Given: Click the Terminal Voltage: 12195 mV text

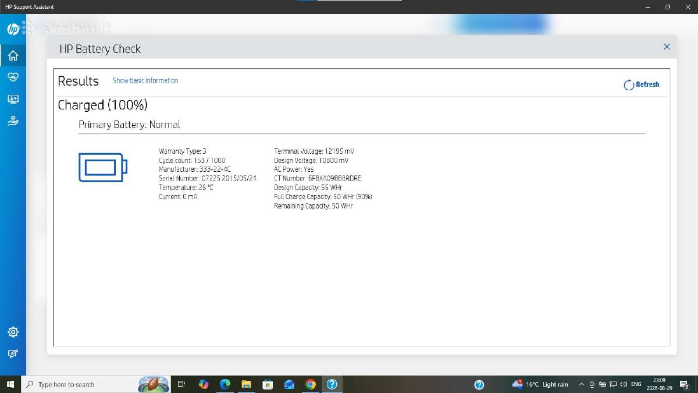Looking at the screenshot, I should pos(314,151).
